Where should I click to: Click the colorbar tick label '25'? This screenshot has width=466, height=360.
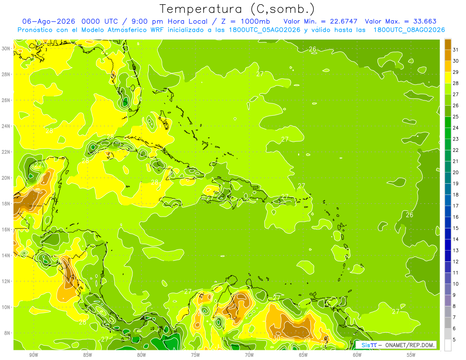pos(456,117)
